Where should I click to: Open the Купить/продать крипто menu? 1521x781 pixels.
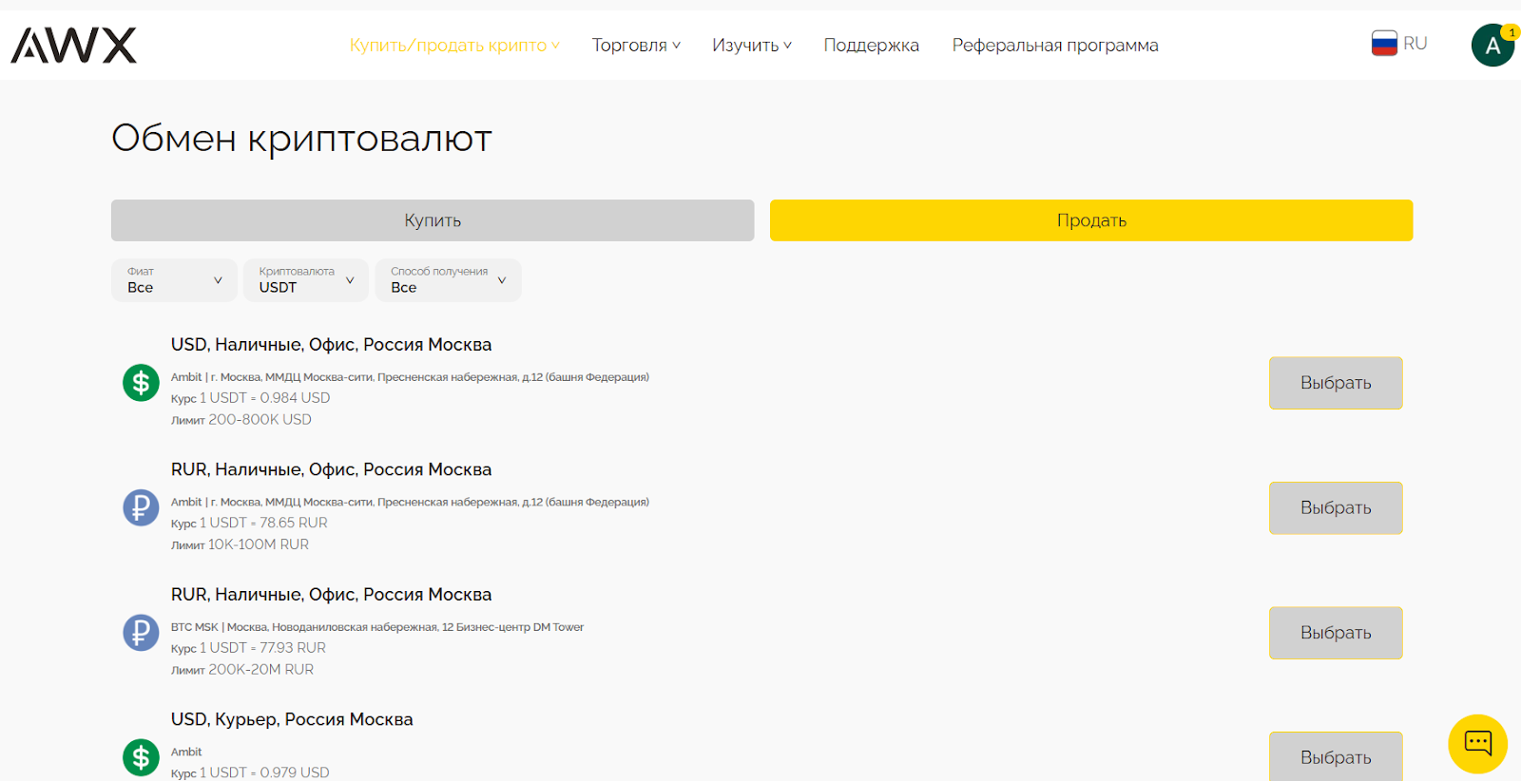tap(454, 46)
